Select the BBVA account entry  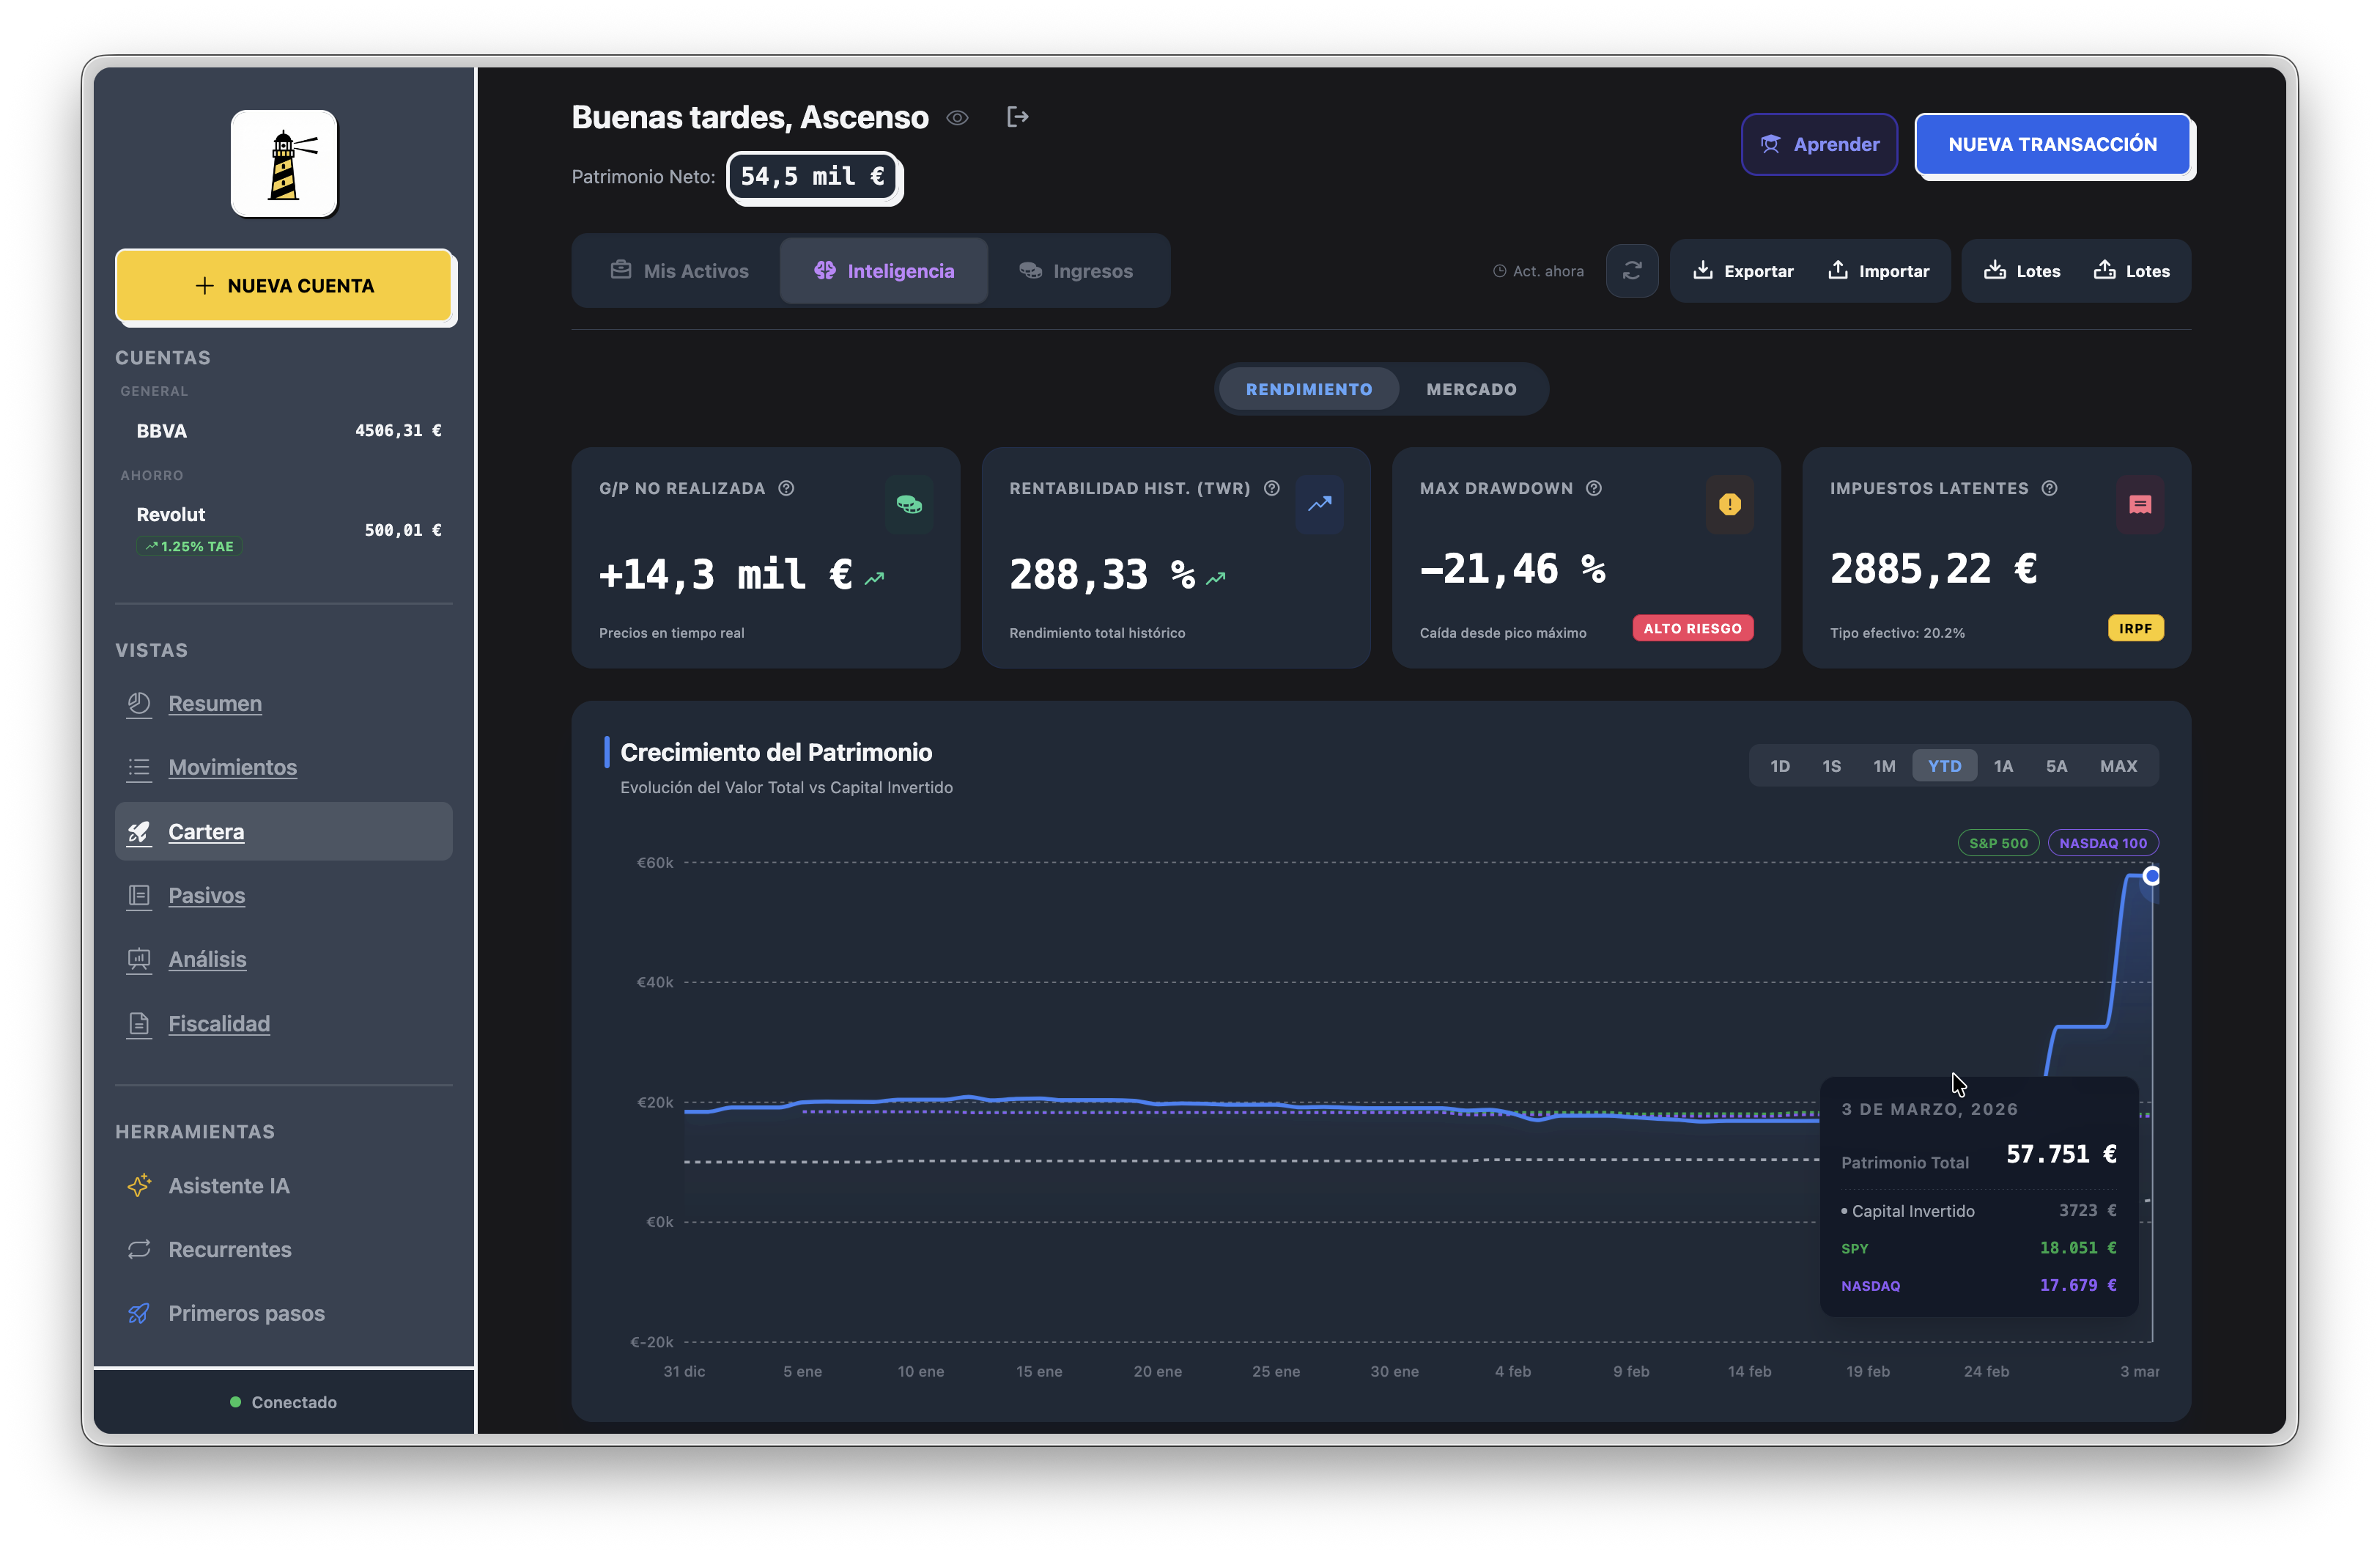(284, 430)
